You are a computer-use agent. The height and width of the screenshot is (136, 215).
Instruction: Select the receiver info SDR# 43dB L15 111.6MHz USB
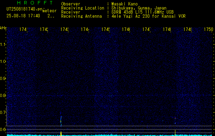click(x=143, y=12)
